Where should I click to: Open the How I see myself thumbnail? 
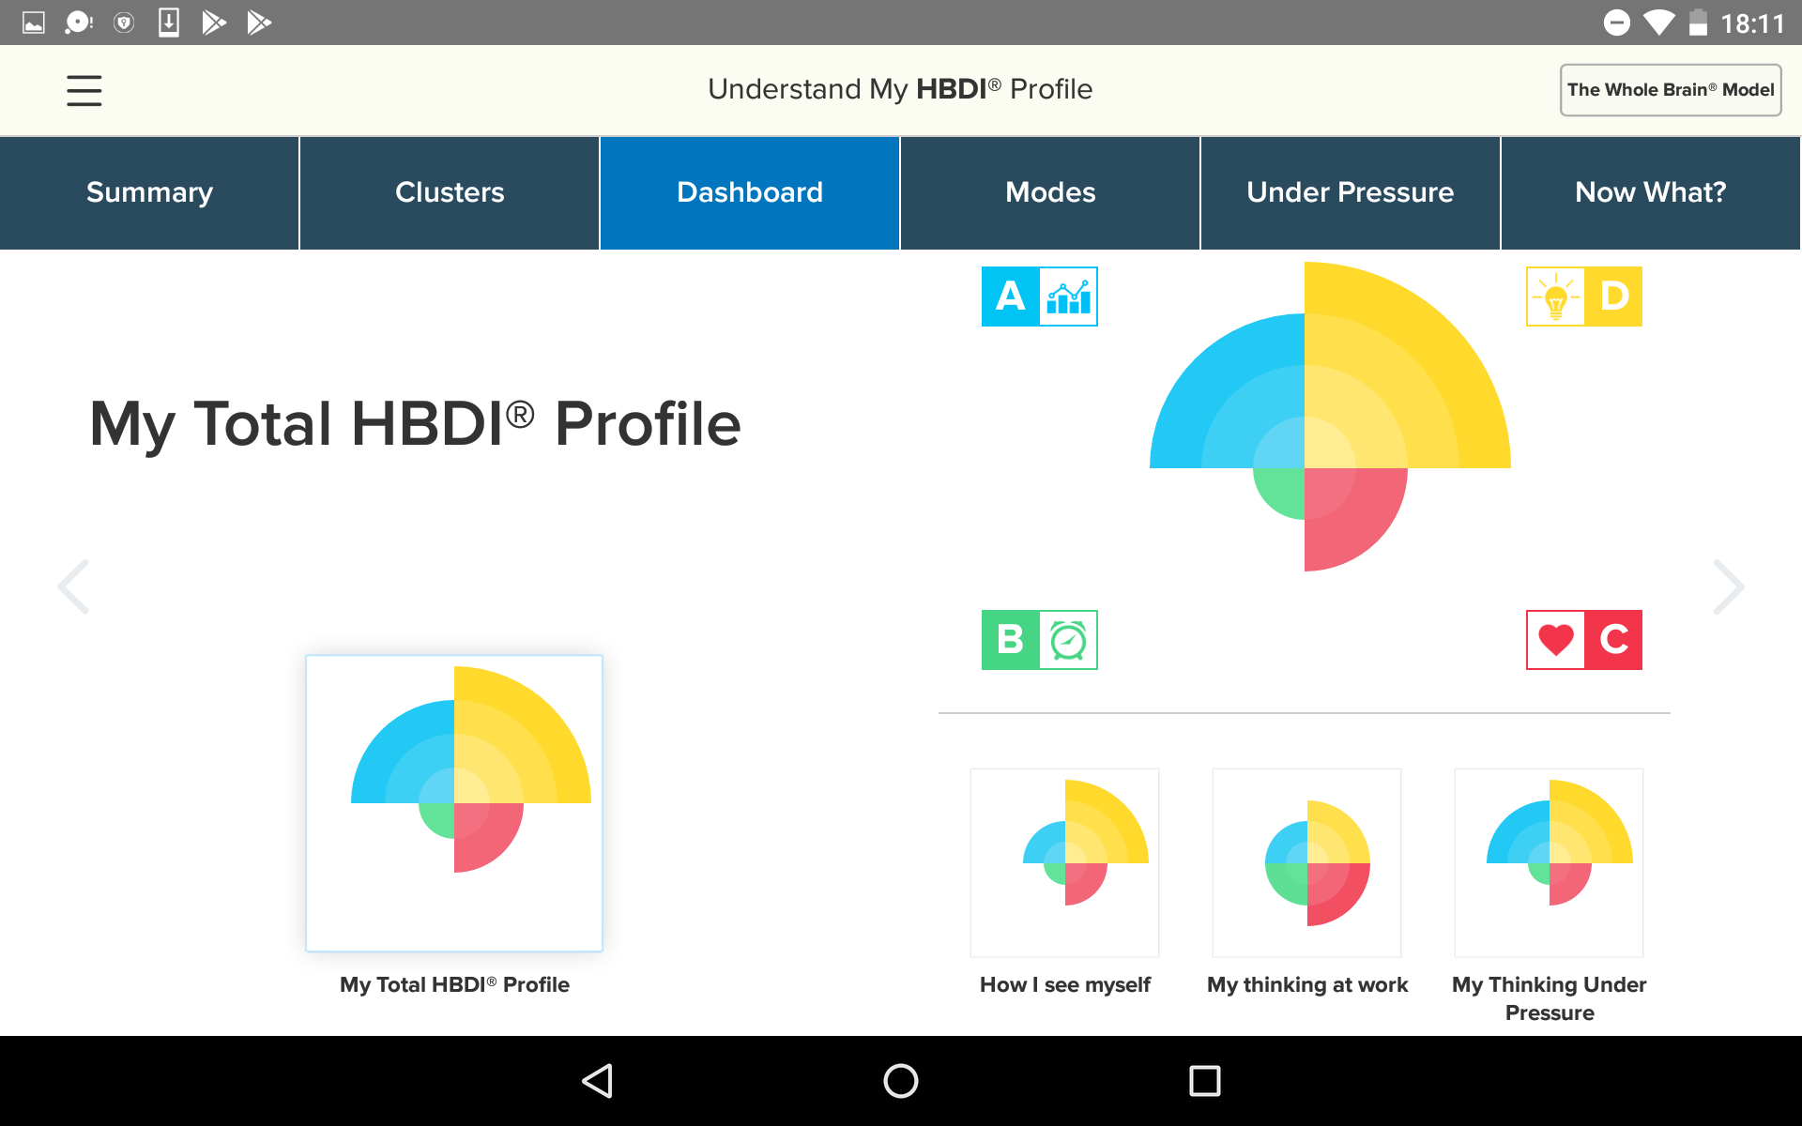pyautogui.click(x=1065, y=862)
